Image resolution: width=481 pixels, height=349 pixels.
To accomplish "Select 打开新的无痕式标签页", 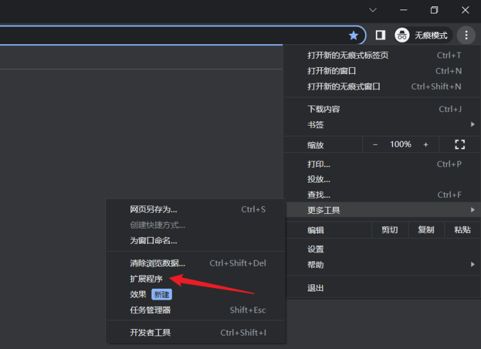I will tap(382, 56).
